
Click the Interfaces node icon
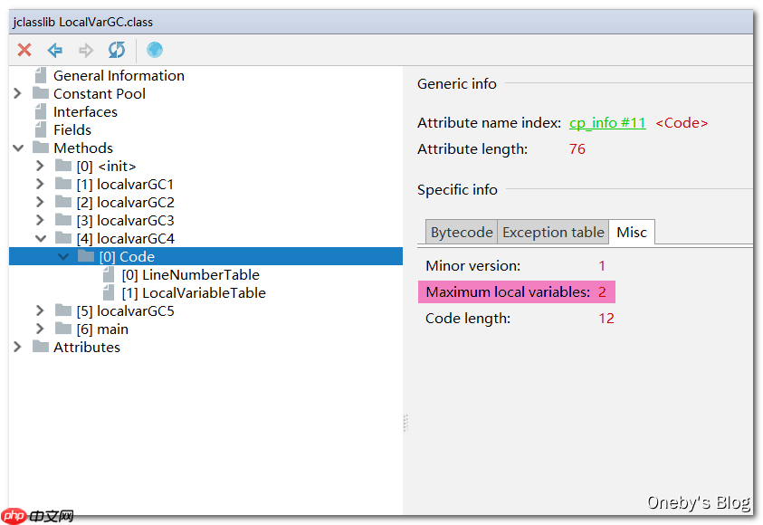point(41,112)
